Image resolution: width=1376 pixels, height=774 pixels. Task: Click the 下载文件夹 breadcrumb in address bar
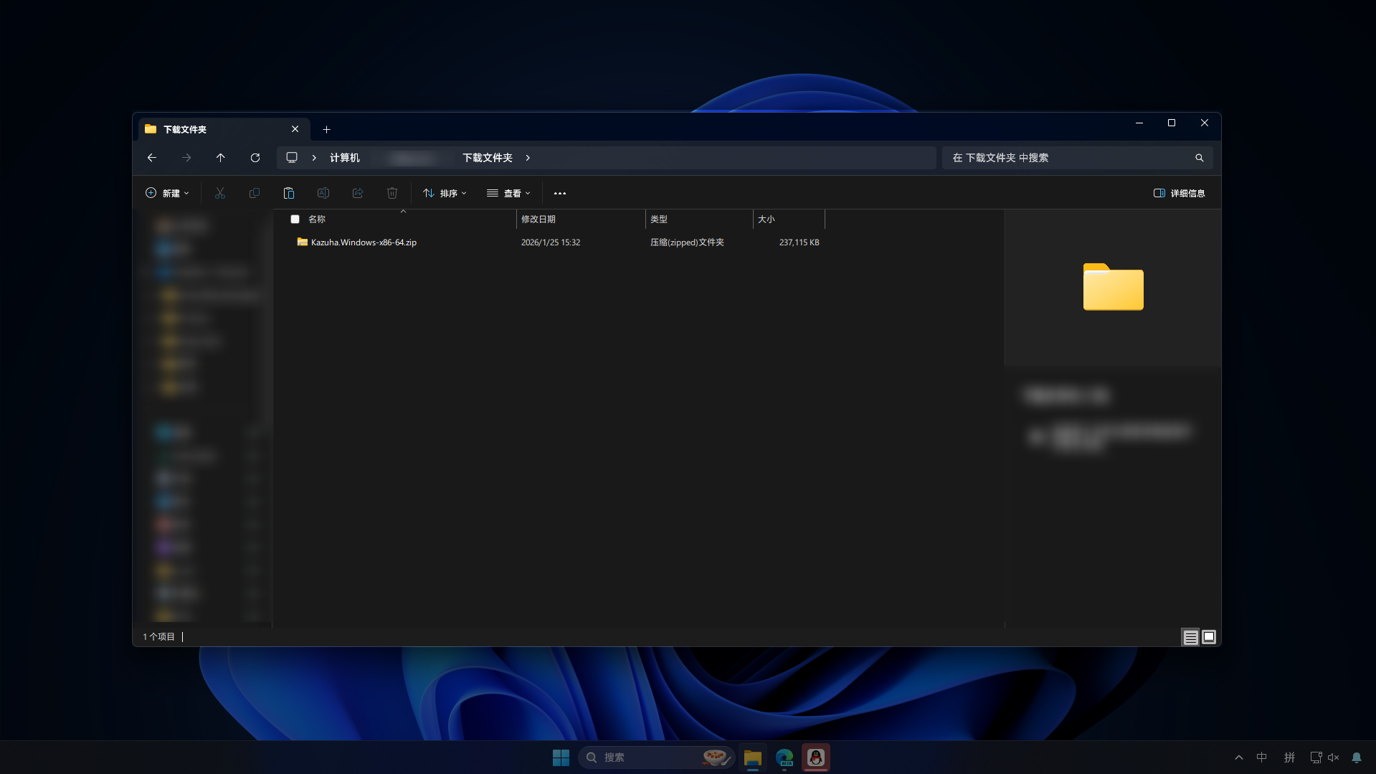[488, 158]
